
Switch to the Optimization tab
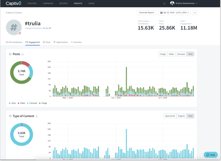61,42
